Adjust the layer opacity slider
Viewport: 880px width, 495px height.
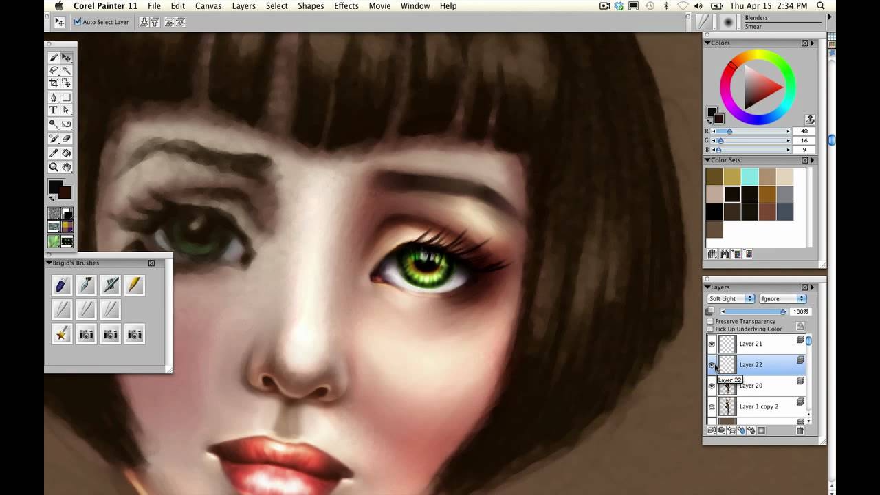click(753, 311)
